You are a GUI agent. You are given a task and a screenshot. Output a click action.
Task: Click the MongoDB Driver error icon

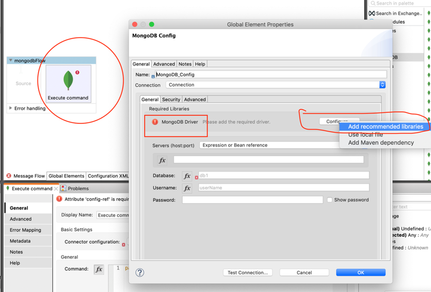[155, 122]
